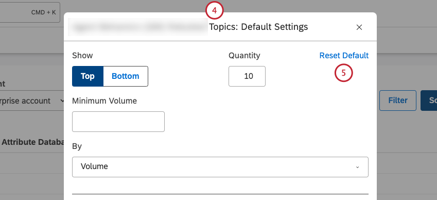Open the By Volume dropdown
Image resolution: width=437 pixels, height=200 pixels.
(220, 167)
